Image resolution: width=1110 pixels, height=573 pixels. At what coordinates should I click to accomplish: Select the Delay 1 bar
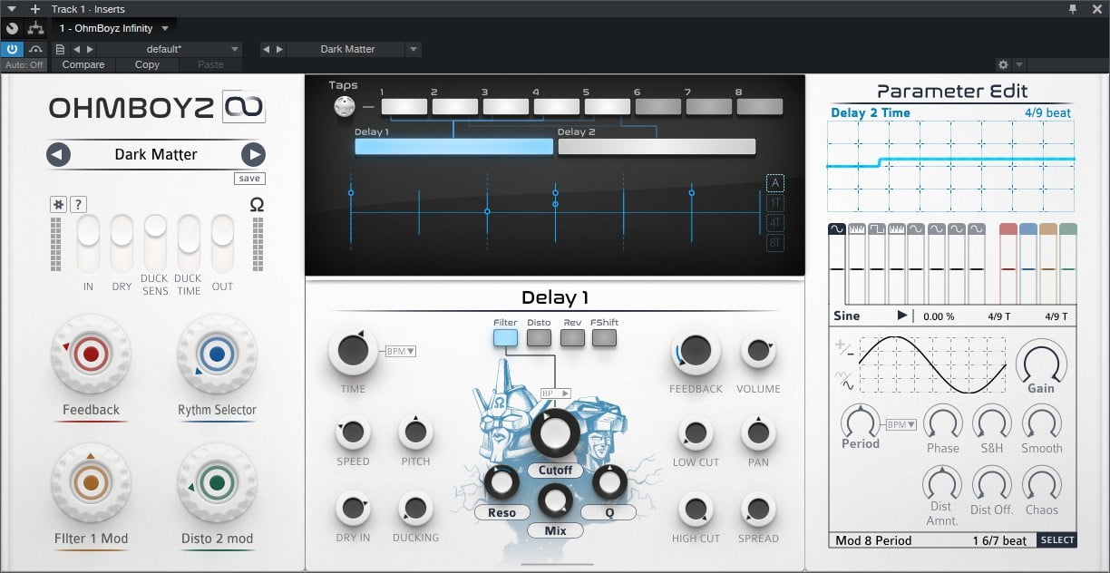click(x=453, y=147)
